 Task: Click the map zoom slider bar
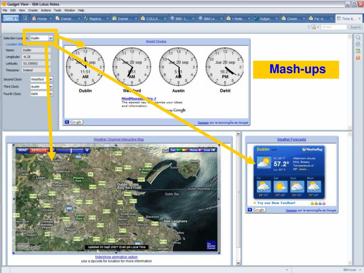70,150
